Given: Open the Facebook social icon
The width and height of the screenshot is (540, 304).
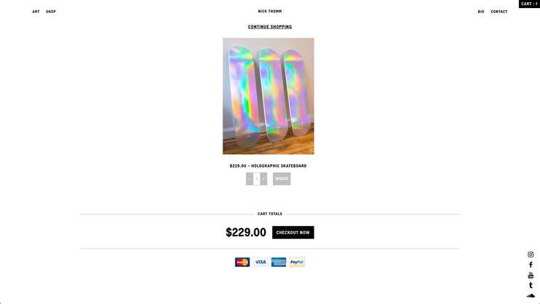Looking at the screenshot, I should click(531, 265).
